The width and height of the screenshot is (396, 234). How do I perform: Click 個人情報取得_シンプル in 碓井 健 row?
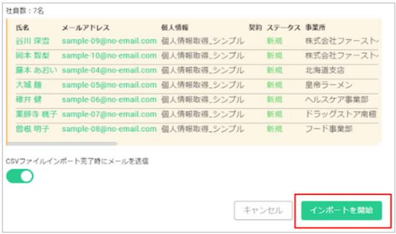pyautogui.click(x=202, y=99)
